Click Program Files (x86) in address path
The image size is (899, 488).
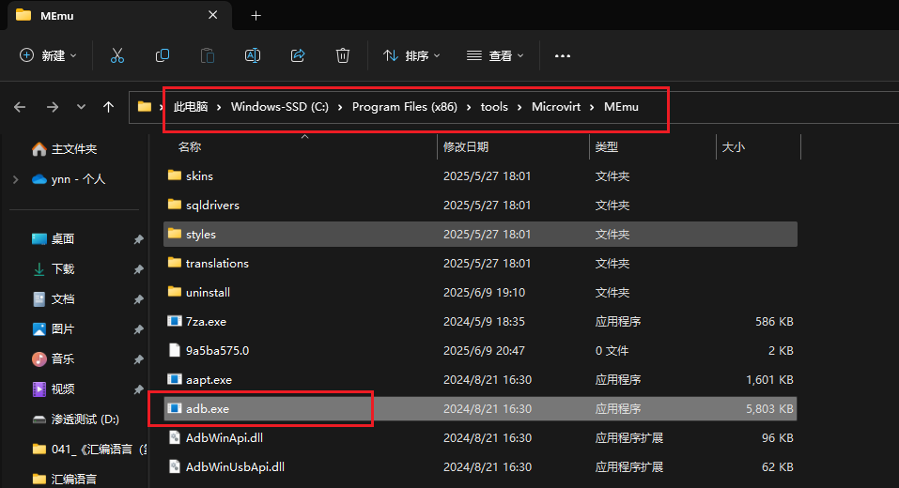tap(404, 107)
